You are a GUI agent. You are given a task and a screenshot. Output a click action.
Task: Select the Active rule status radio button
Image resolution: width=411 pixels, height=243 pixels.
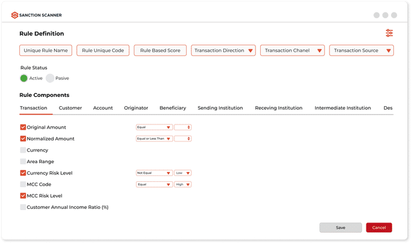24,78
